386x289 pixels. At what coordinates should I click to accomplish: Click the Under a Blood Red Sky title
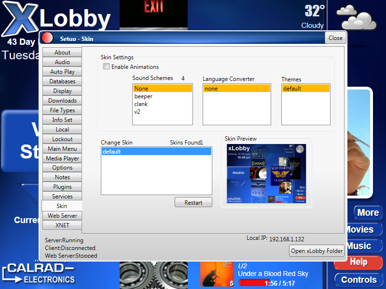click(x=273, y=274)
